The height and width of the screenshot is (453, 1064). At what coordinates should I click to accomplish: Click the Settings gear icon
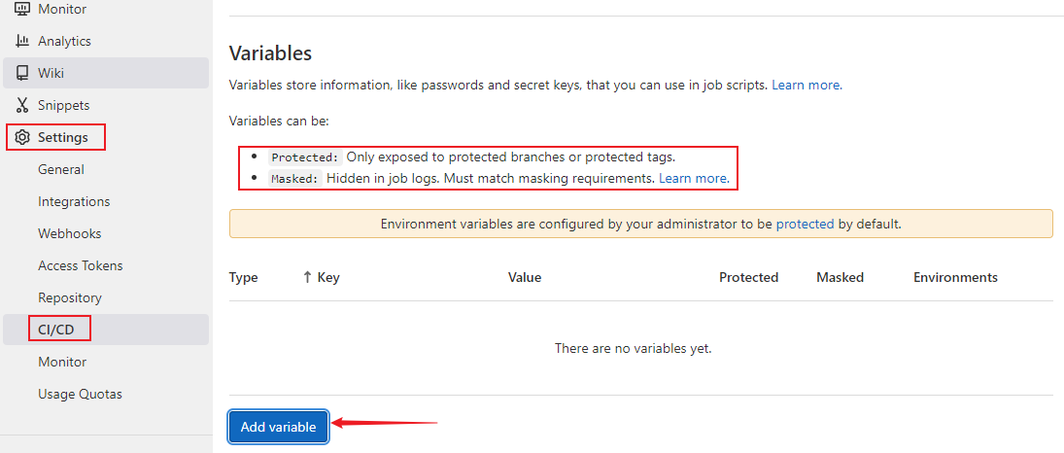(22, 137)
